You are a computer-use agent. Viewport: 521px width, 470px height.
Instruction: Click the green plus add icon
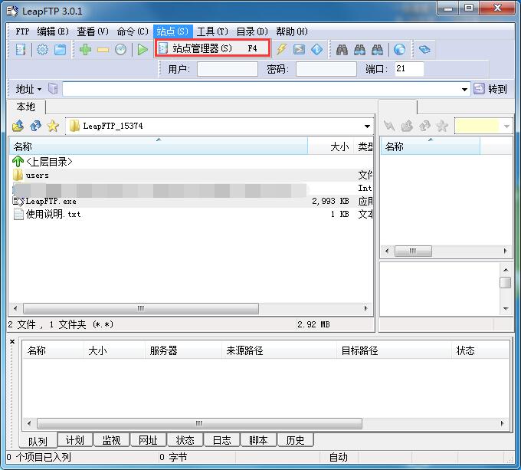coord(85,50)
